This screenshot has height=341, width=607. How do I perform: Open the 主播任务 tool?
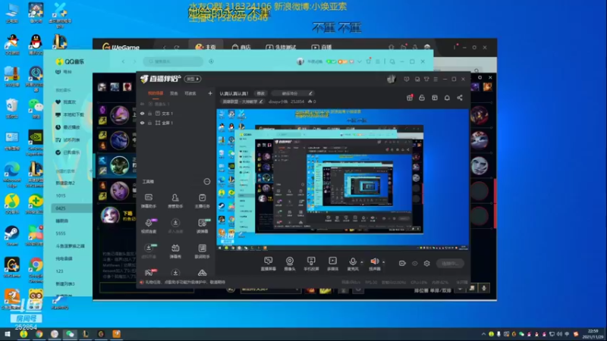[x=202, y=201]
